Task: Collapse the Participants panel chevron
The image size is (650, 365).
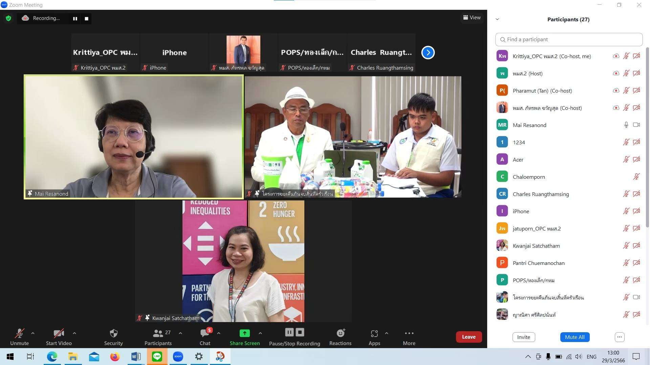Action: [x=497, y=19]
